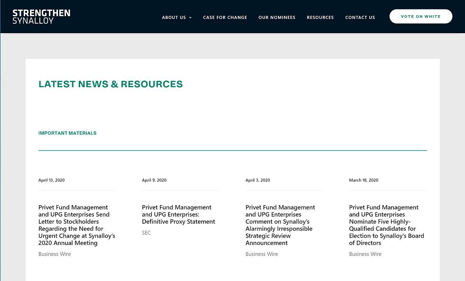Open Our Nominees navigation item
Viewport: 465px width, 281px height.
(277, 18)
